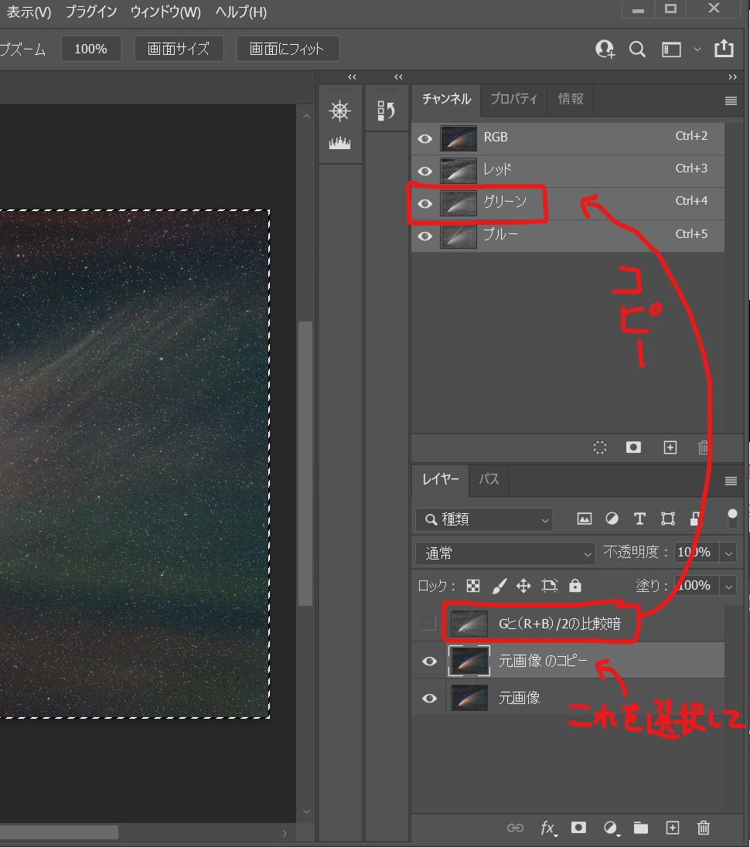This screenshot has height=847, width=750.
Task: Create new layer plus icon
Action: pyautogui.click(x=672, y=828)
